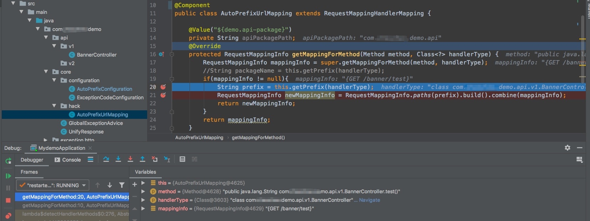
Task: Toggle the breakpoint on line 21
Action: coord(163,95)
